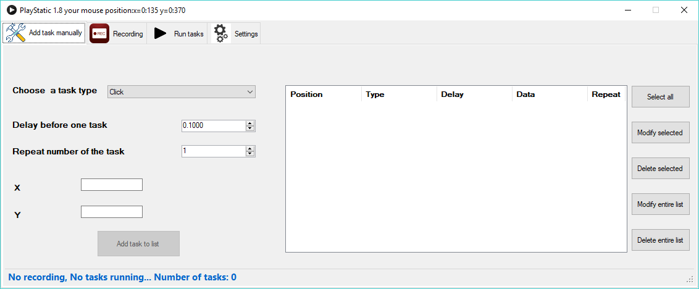699x289 pixels.
Task: Click the PlayStatic logo in title bar
Action: coord(11,10)
